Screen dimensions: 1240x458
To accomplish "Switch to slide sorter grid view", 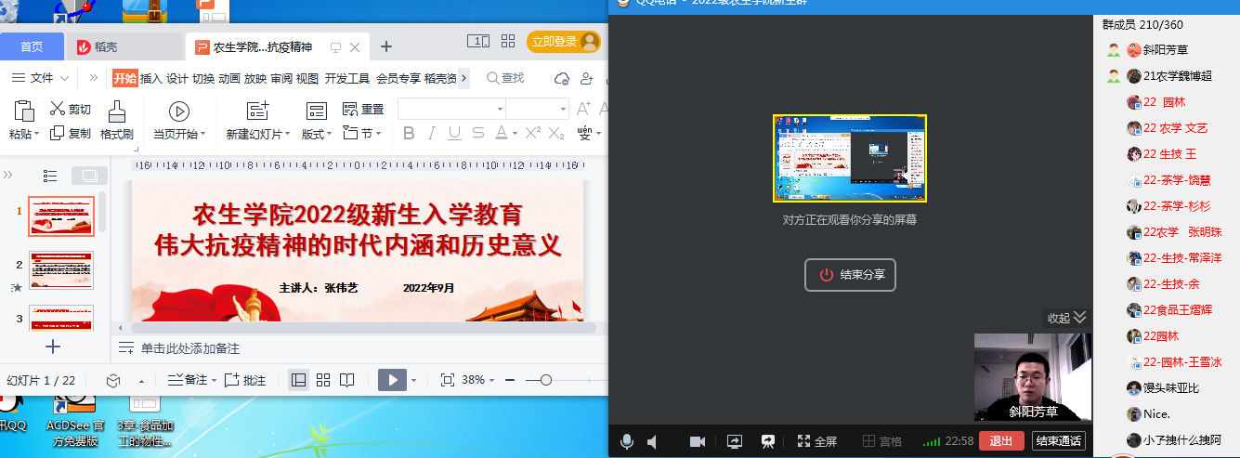I will (x=323, y=380).
